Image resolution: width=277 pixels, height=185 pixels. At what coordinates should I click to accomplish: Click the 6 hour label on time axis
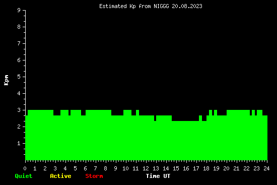click(85, 168)
